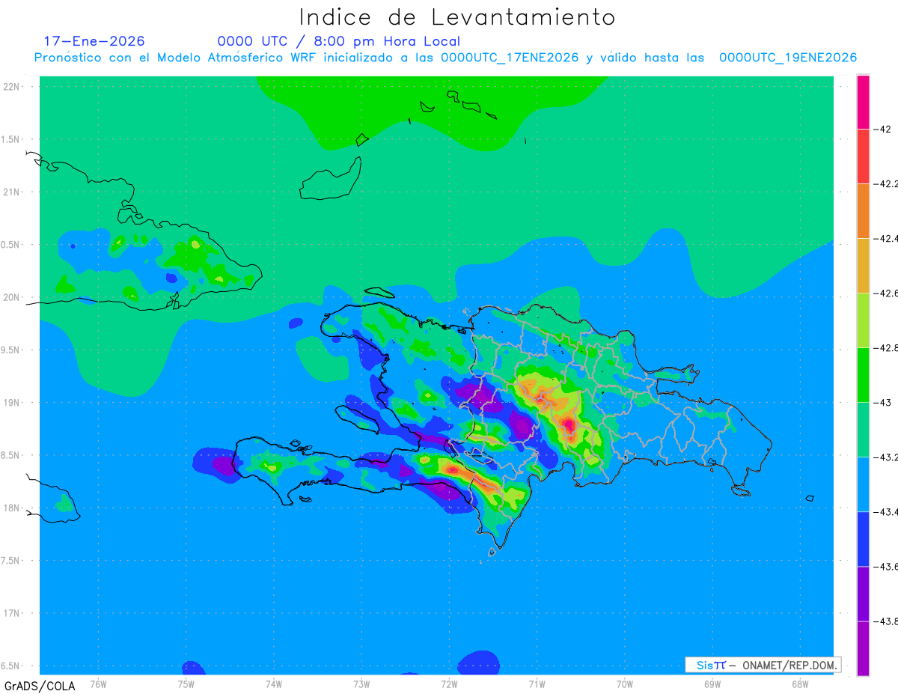Click the "75W" longitude label
898x694 pixels.
pyautogui.click(x=186, y=684)
